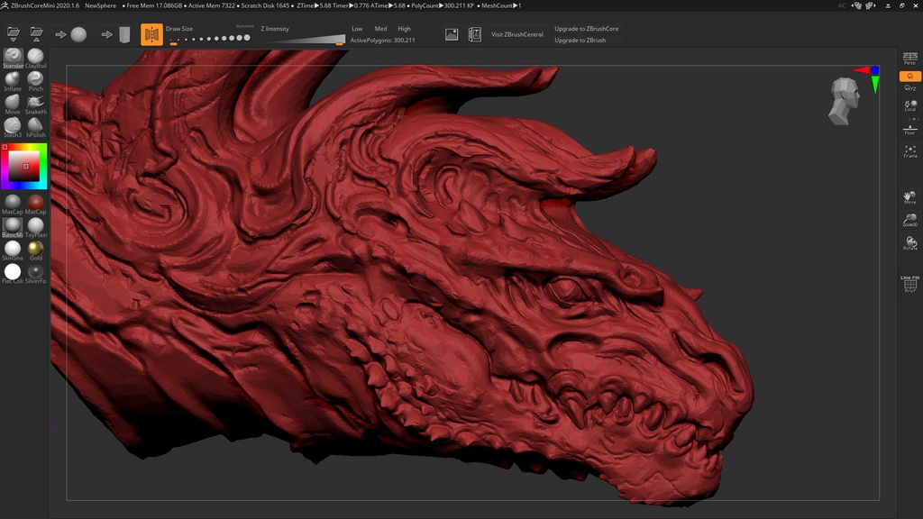Select the Inflate brush
The width and height of the screenshot is (923, 519).
(13, 81)
